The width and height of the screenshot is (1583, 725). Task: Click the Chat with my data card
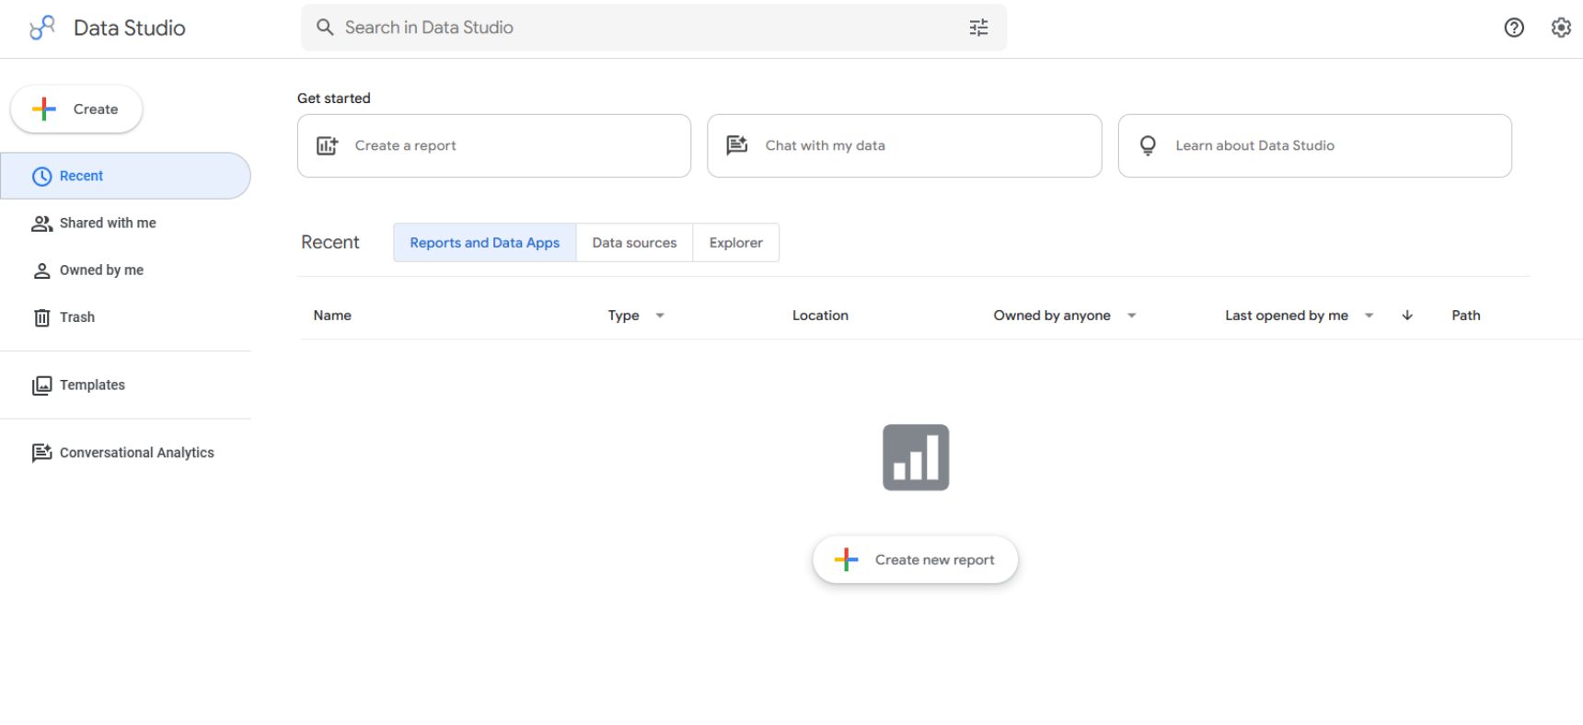tap(905, 145)
